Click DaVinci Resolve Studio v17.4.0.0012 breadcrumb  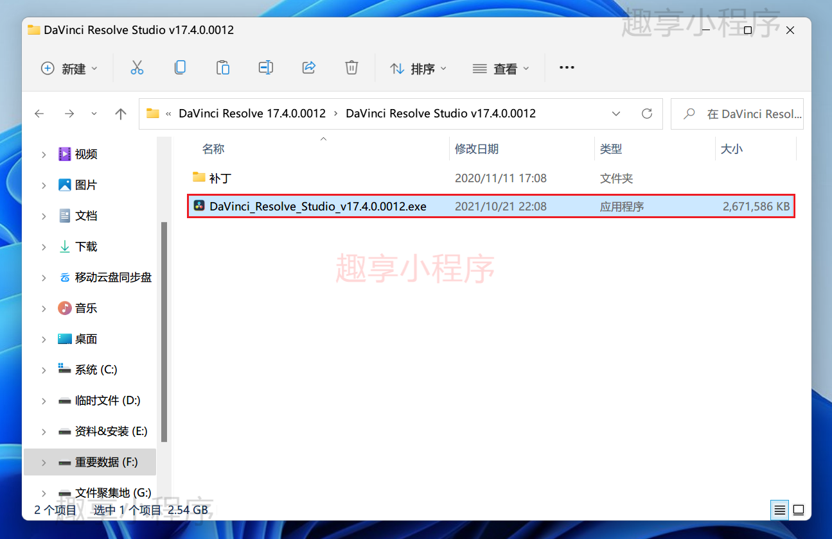(x=441, y=114)
